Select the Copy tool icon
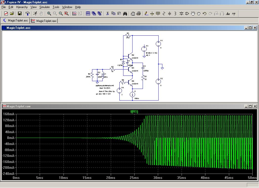This screenshot has height=188, width=259. (113, 14)
